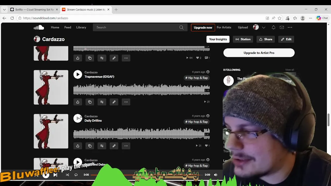Open more options for Daily Drillins
Image resolution: width=331 pixels, height=186 pixels.
click(126, 146)
